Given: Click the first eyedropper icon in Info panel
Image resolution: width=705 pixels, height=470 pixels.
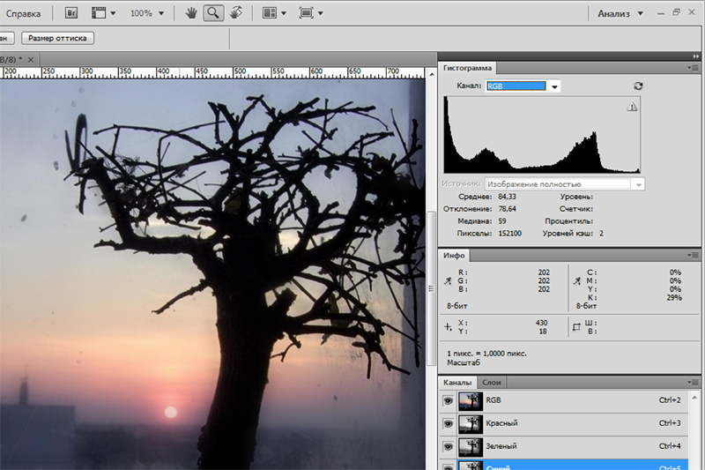Looking at the screenshot, I should coord(448,281).
